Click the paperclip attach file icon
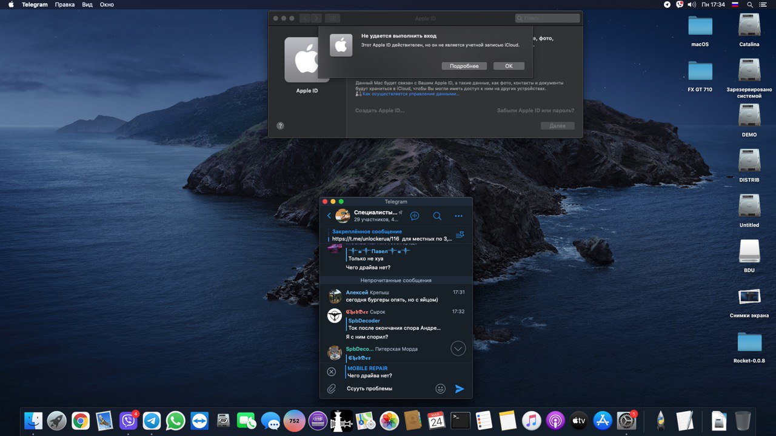 tap(332, 389)
